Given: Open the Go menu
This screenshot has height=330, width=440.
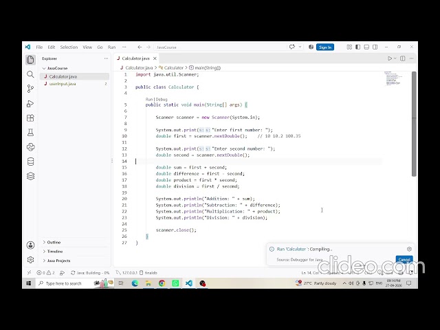Looking at the screenshot, I should click(100, 47).
